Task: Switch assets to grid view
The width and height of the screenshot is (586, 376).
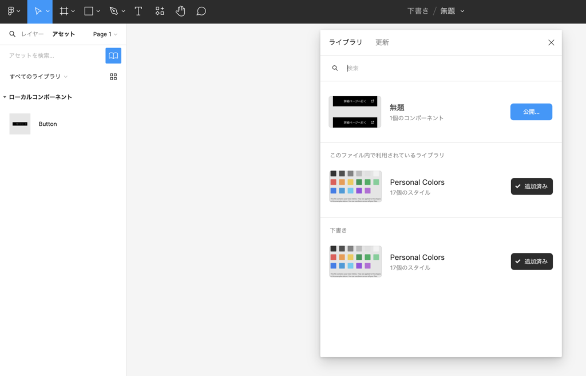Action: (113, 77)
